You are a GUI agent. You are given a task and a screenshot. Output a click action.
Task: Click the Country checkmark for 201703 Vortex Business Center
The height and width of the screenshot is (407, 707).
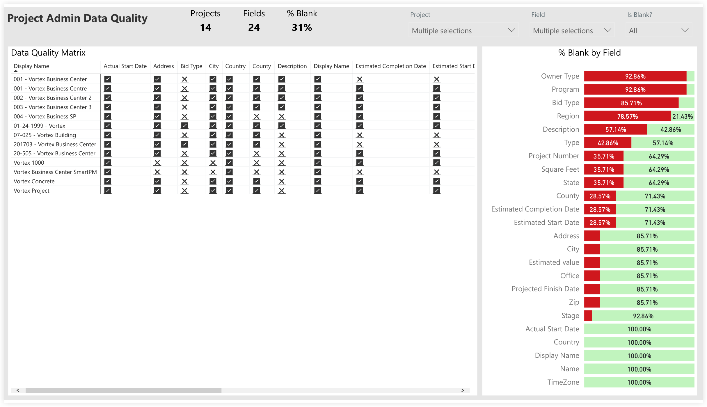pyautogui.click(x=229, y=144)
